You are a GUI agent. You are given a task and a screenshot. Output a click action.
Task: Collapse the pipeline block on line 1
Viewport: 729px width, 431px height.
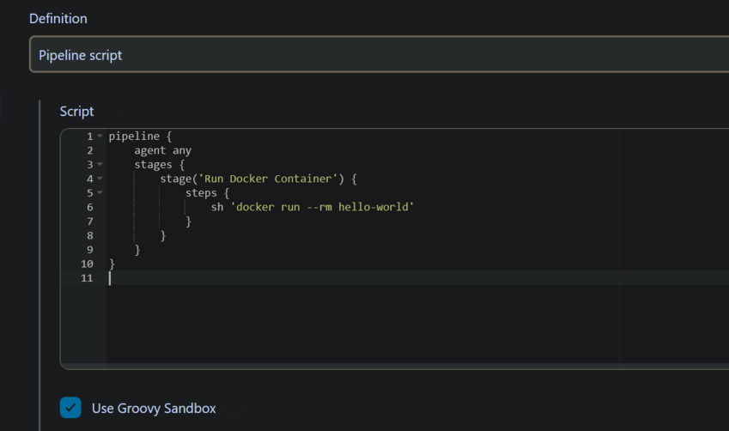tap(100, 137)
